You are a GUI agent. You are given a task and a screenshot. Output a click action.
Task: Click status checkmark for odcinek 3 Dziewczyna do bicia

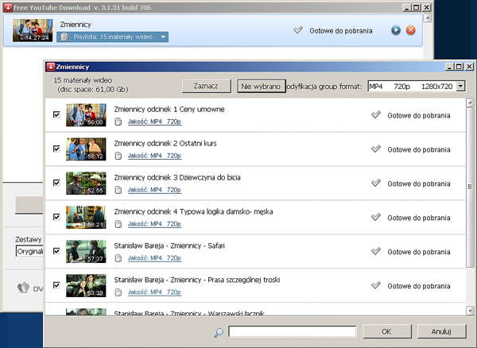click(x=376, y=183)
